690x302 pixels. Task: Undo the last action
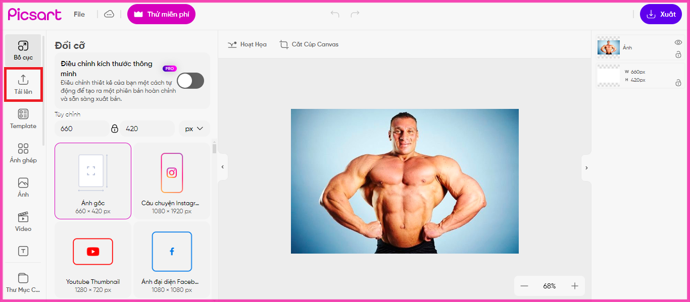(335, 14)
